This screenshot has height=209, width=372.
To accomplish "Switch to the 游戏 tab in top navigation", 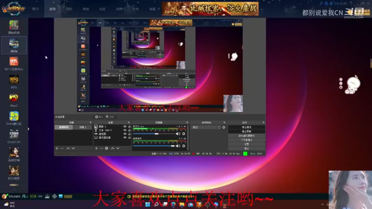I will 53,9.
